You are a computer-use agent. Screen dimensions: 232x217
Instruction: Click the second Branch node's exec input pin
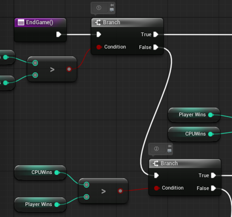(156, 175)
